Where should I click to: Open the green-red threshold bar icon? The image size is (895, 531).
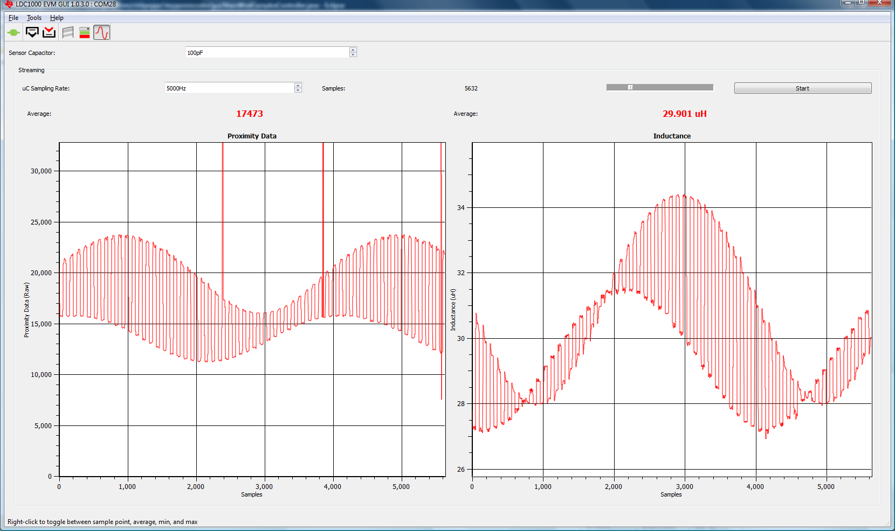pyautogui.click(x=85, y=33)
